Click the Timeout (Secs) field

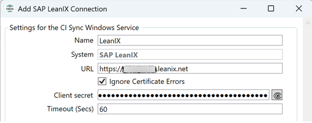(x=190, y=109)
